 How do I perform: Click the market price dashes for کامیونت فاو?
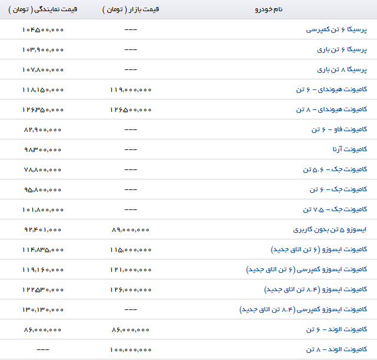[131, 129]
